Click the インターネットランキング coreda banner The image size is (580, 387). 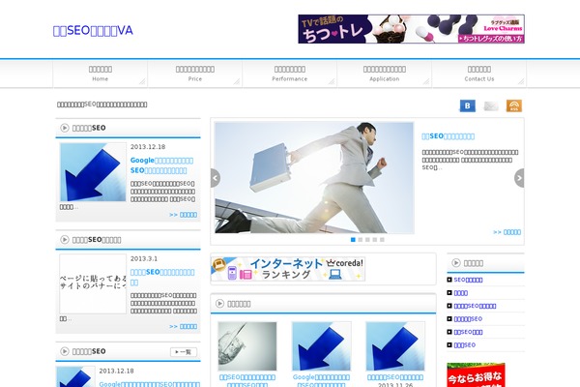point(288,269)
